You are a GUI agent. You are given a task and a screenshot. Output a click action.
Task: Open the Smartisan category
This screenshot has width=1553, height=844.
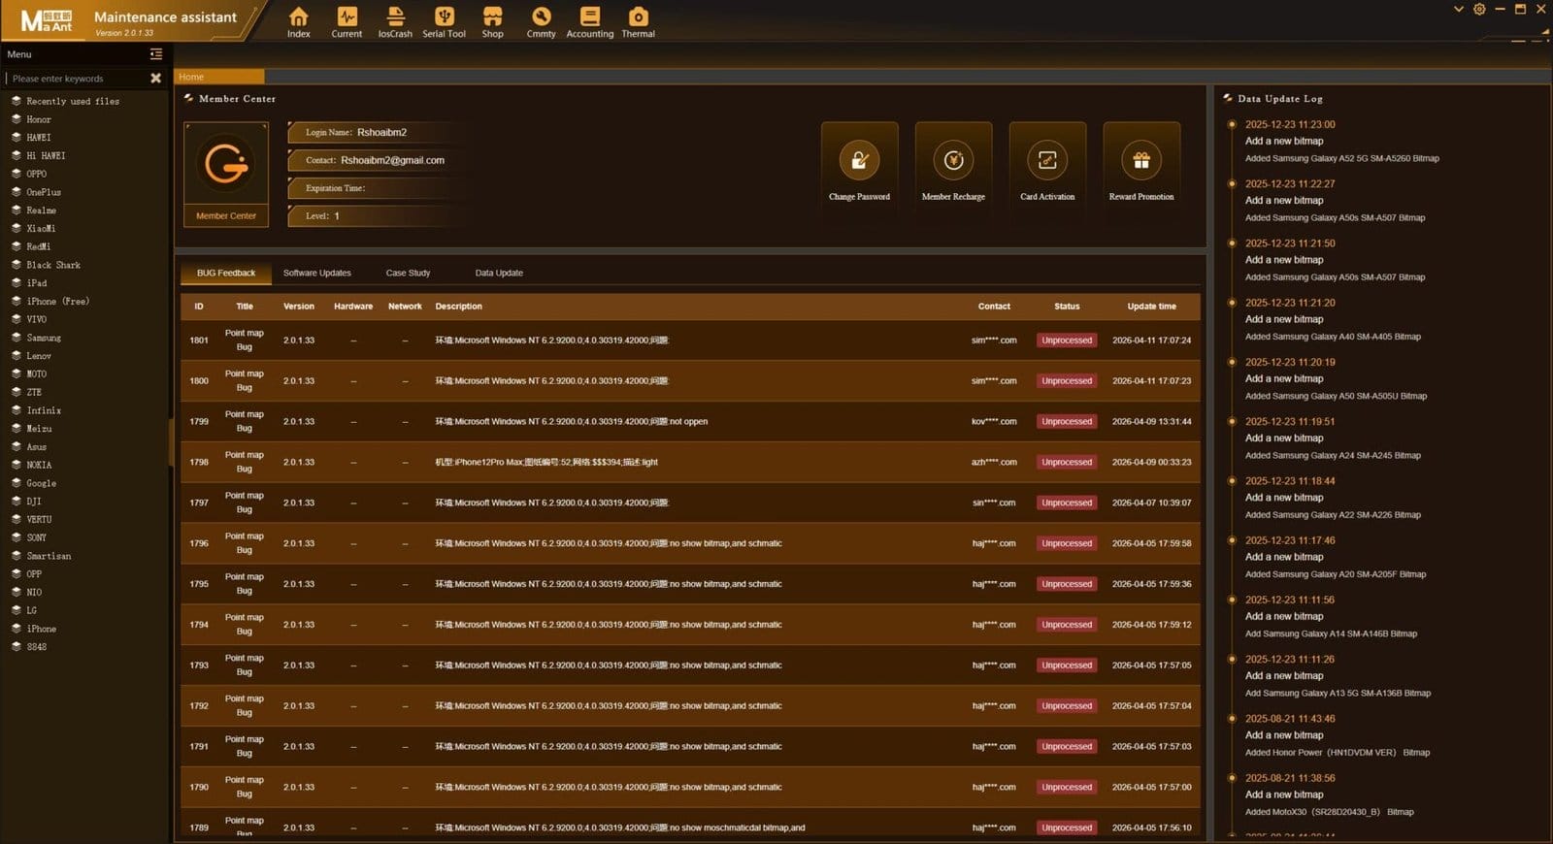point(41,556)
